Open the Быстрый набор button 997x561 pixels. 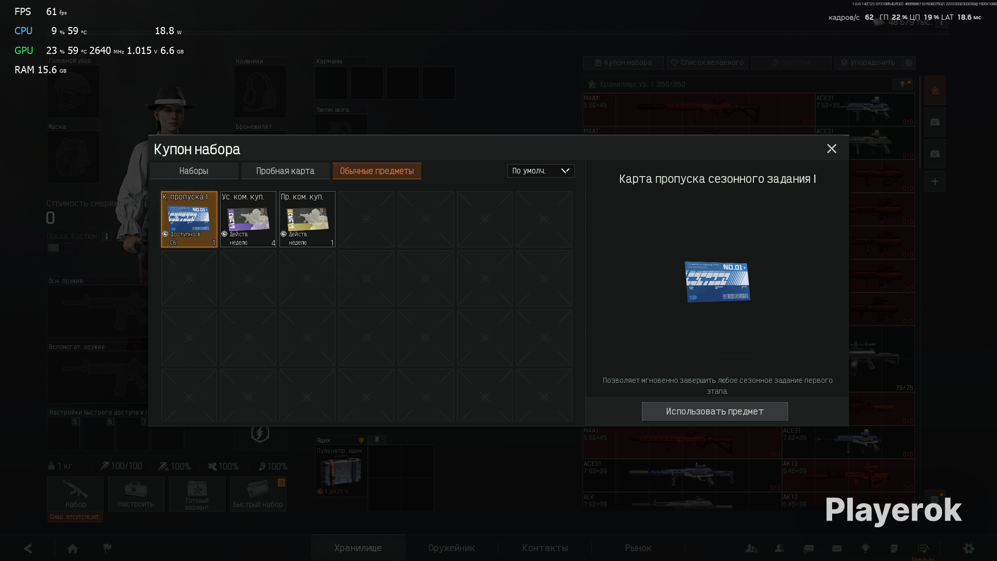point(258,494)
